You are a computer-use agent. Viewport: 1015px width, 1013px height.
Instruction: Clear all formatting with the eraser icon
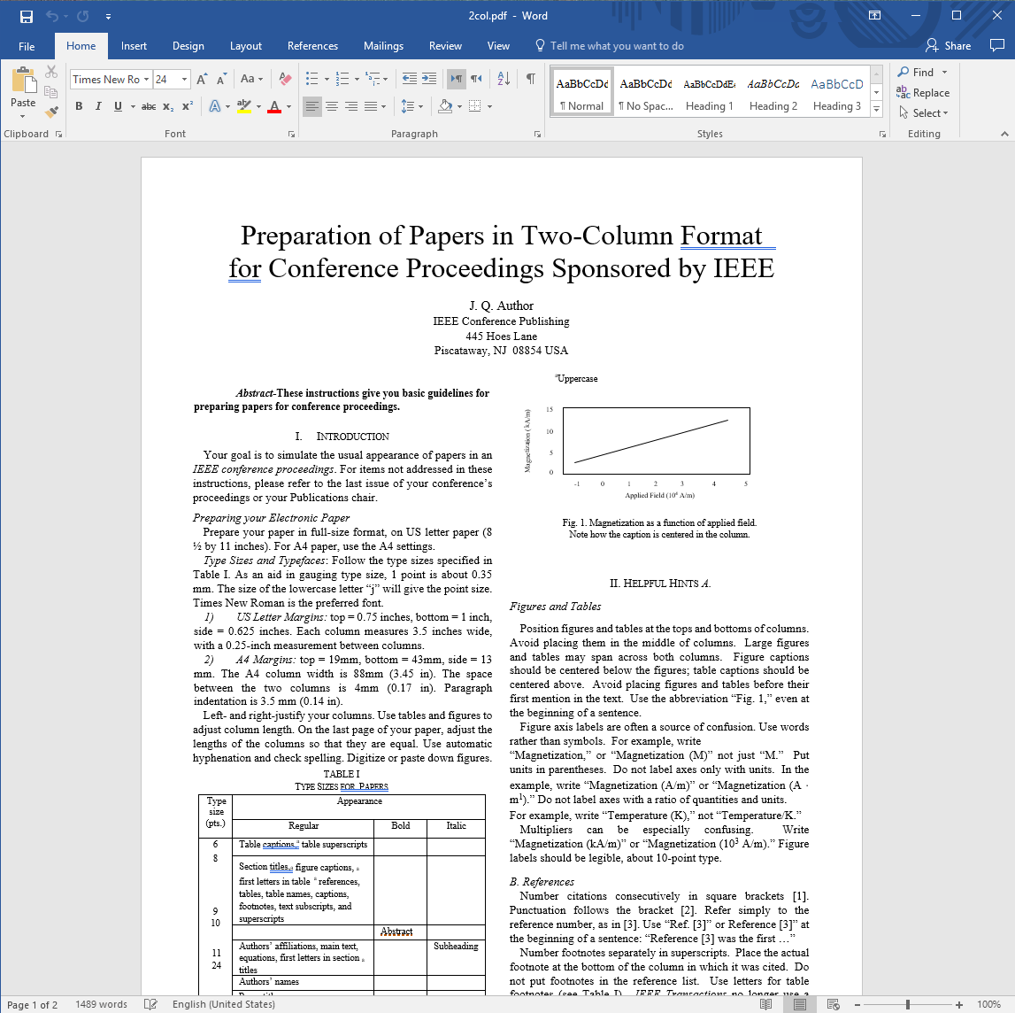tap(285, 79)
